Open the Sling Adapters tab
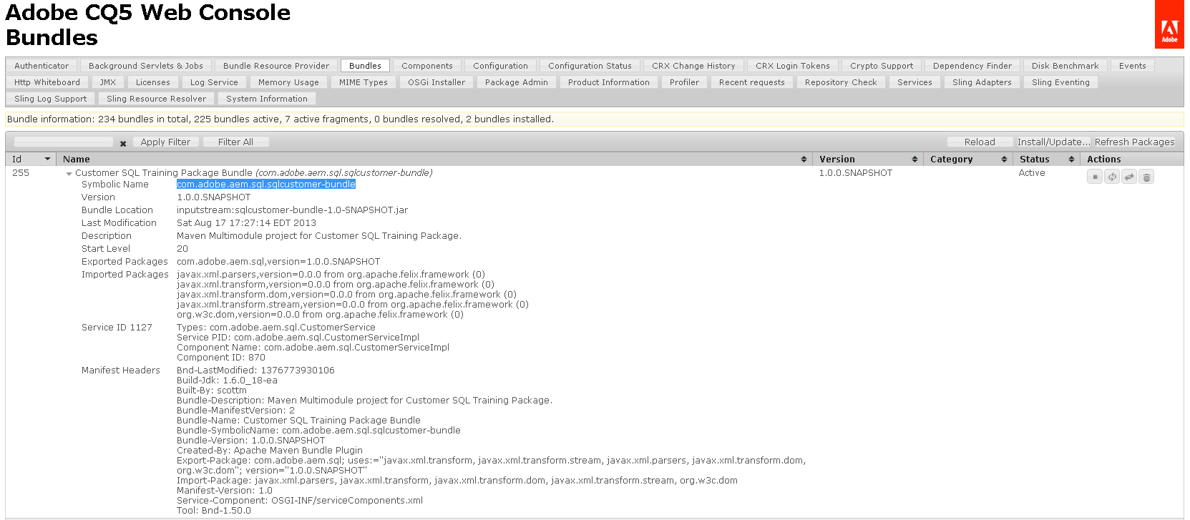Viewport: 1190px width, 520px height. [x=982, y=82]
